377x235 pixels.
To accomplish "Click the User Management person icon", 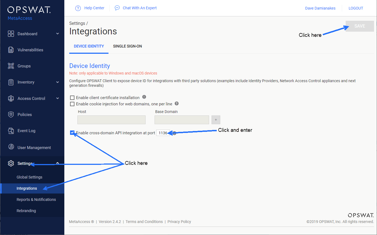I will [x=11, y=147].
